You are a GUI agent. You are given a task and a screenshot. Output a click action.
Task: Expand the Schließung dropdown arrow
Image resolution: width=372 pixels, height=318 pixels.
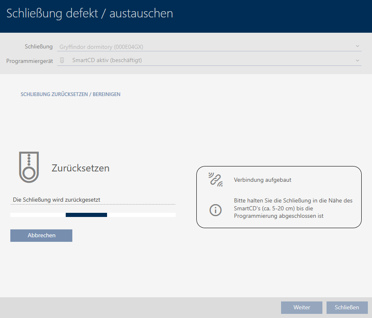357,46
